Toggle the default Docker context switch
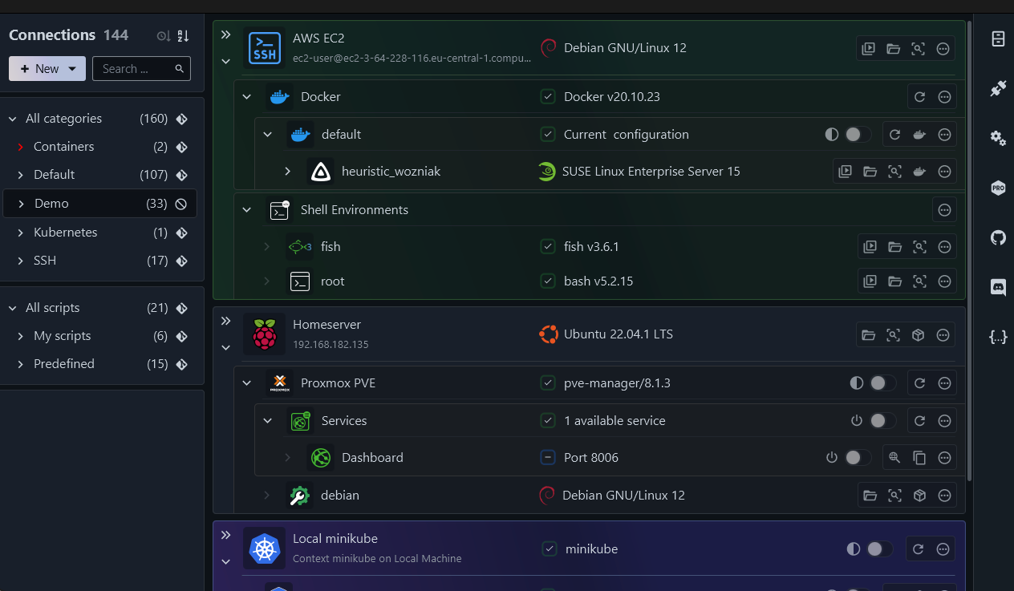The image size is (1014, 591). 858,135
